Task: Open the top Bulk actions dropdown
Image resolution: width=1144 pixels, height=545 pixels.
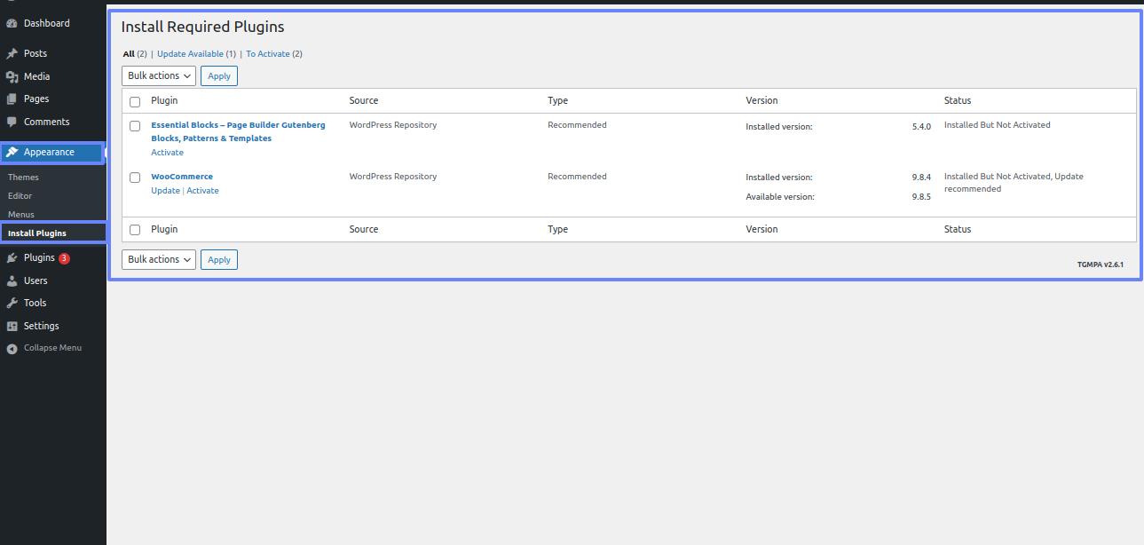Action: coord(159,75)
